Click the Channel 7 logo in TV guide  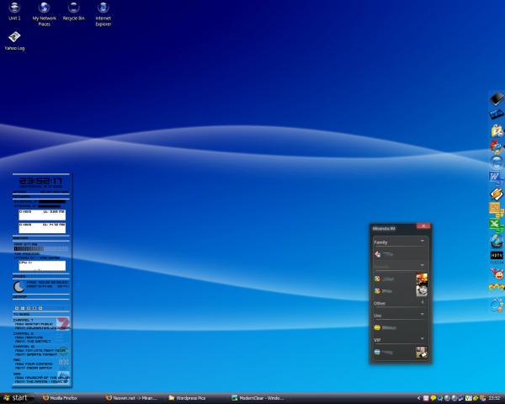pyautogui.click(x=63, y=323)
